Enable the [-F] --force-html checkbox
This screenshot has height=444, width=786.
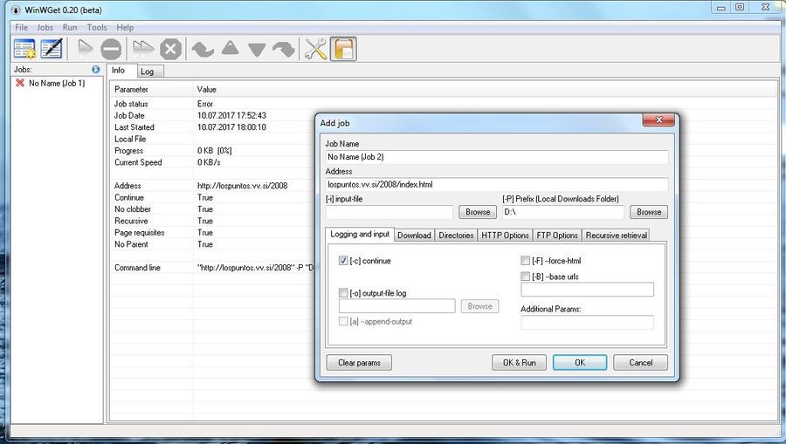pos(526,260)
